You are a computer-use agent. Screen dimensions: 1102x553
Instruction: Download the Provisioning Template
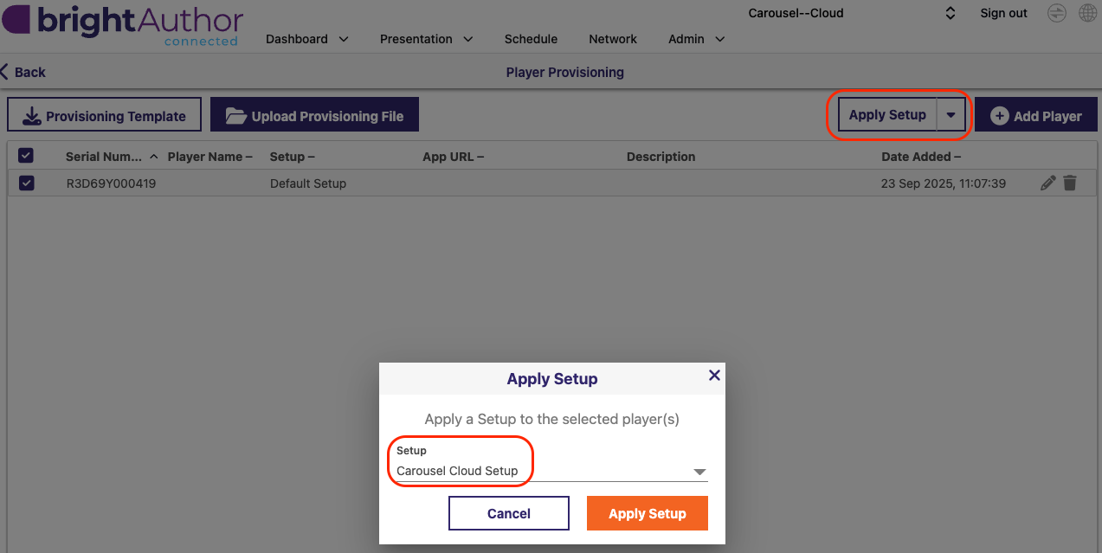[x=104, y=115]
